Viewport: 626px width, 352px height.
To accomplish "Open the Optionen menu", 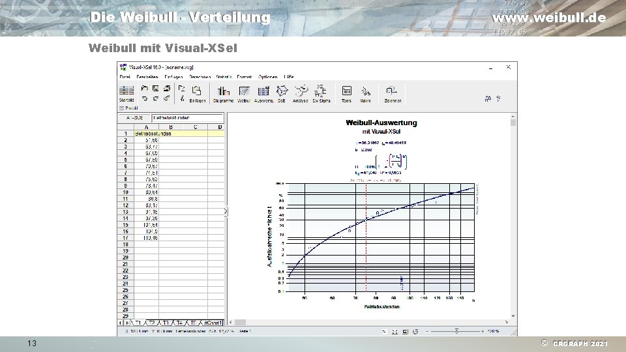I will click(x=267, y=77).
